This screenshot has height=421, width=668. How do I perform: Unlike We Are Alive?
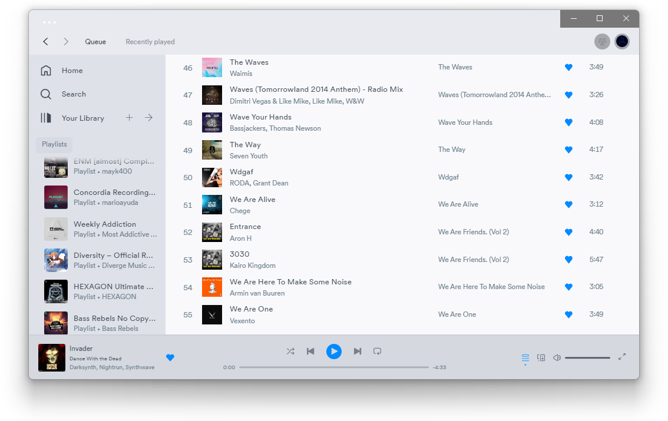click(x=568, y=204)
